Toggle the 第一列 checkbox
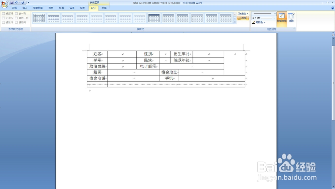Screen dimensions: 335x189 pos(16,14)
